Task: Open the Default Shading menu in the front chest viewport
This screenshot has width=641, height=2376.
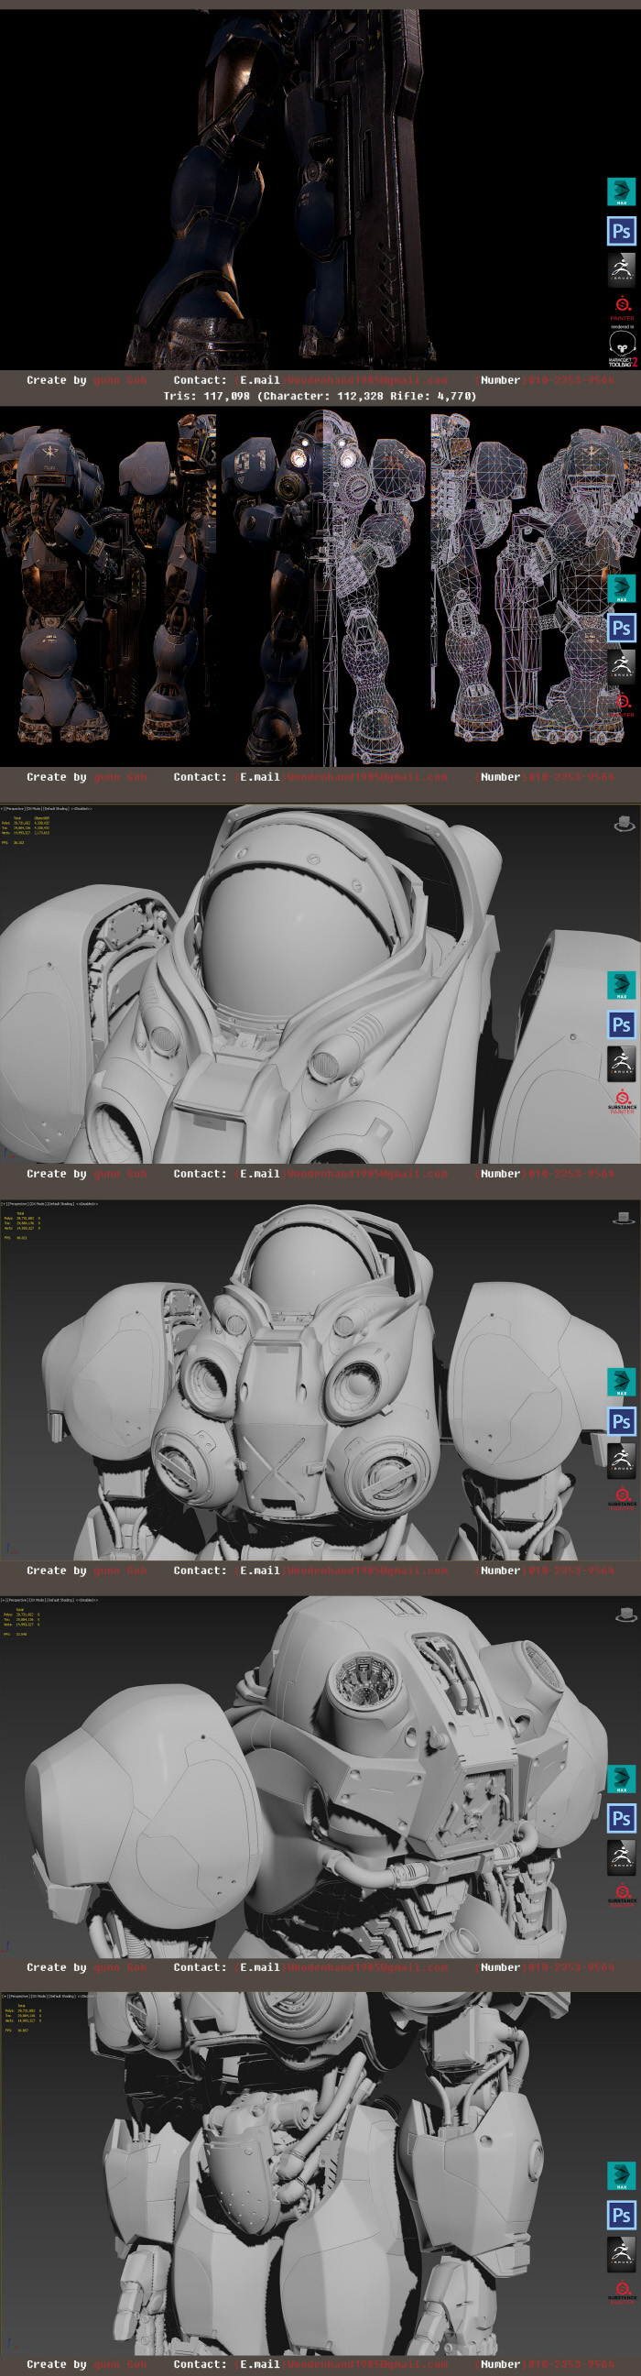Action: [x=55, y=1204]
